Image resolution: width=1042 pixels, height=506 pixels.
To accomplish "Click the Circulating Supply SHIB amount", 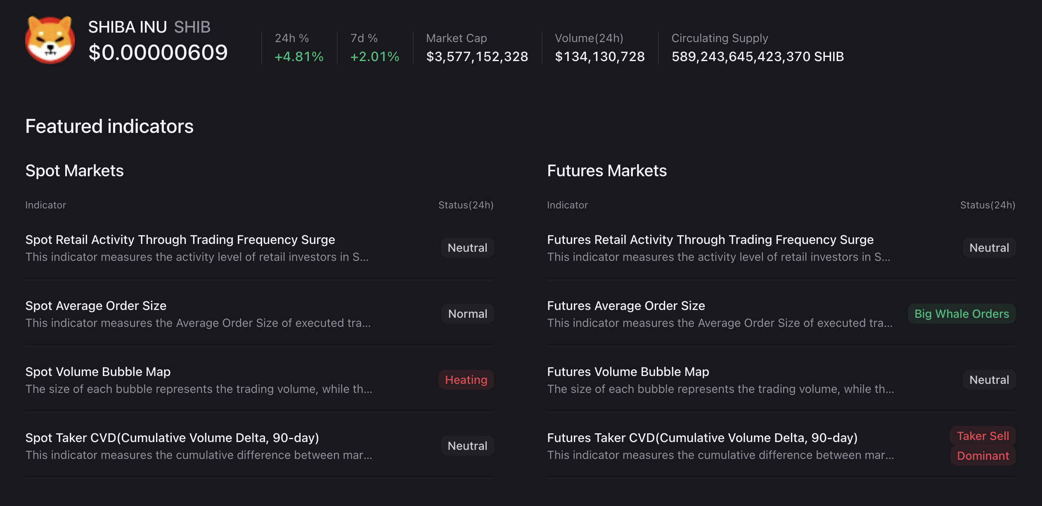I will pyautogui.click(x=758, y=57).
